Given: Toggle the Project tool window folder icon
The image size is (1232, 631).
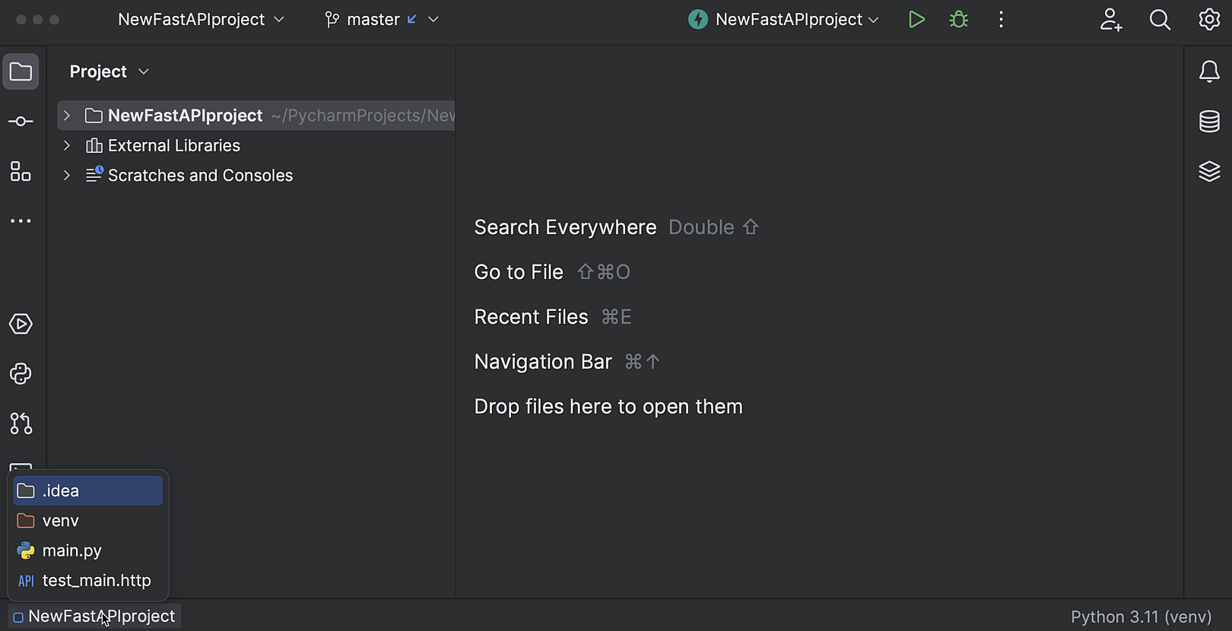Looking at the screenshot, I should pyautogui.click(x=21, y=72).
